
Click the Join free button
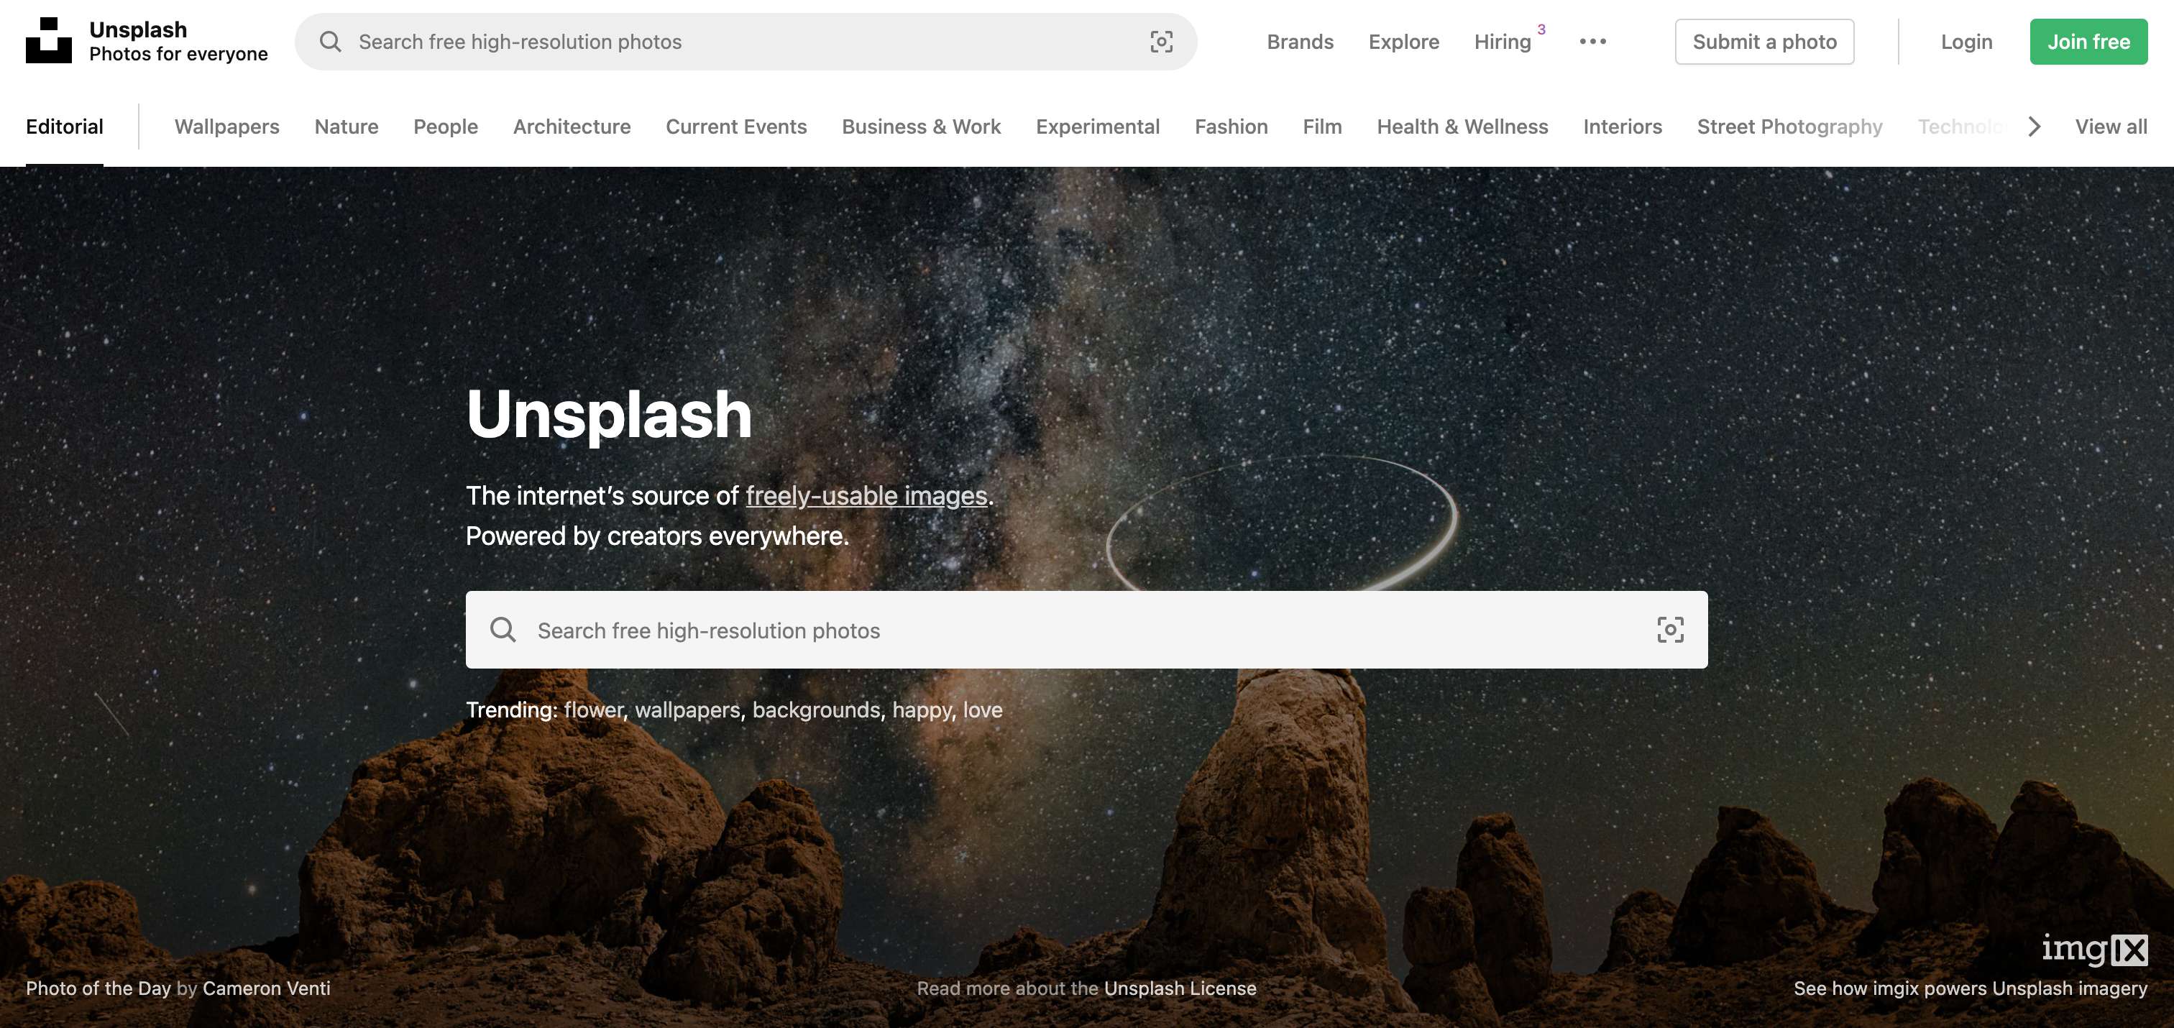tap(2088, 42)
